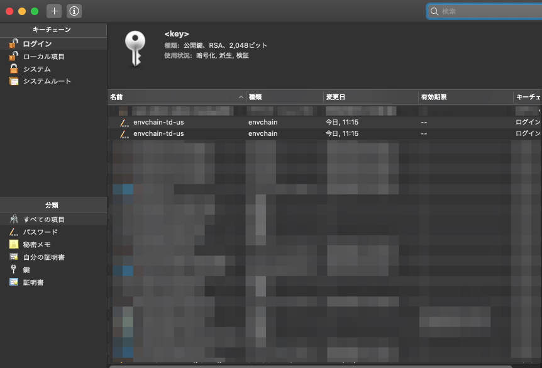Click the magnifier icon in the search field
Screen dimensions: 542x368
coord(434,11)
